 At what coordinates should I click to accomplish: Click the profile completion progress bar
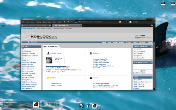click(x=58, y=66)
